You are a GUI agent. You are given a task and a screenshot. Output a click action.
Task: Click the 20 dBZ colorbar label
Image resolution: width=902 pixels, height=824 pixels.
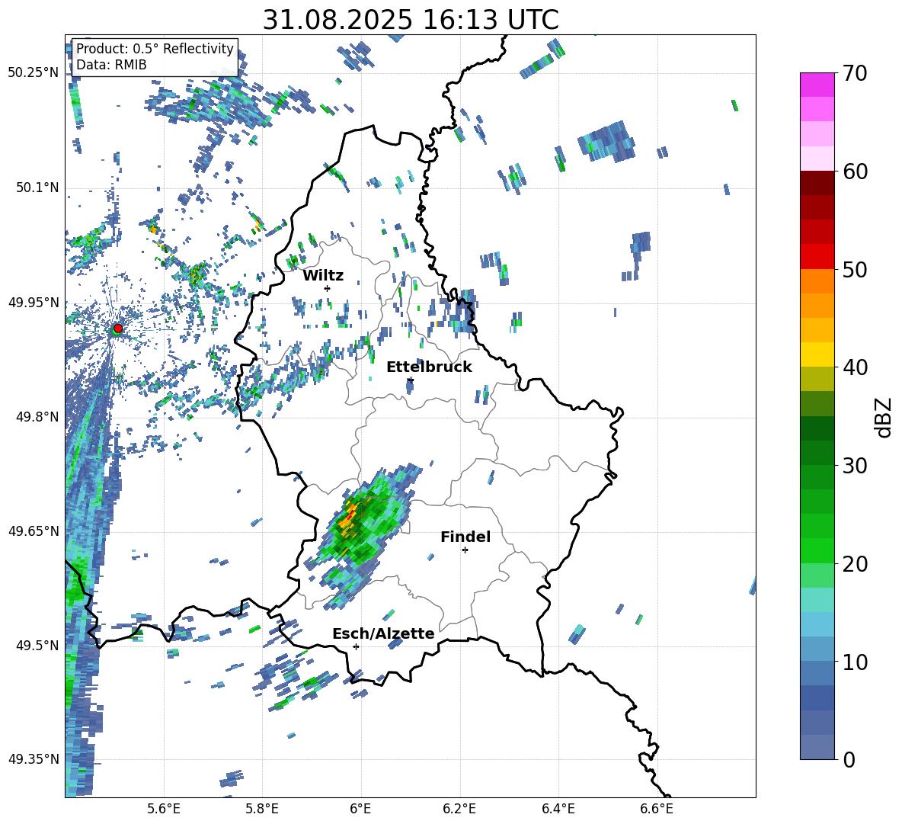[x=855, y=564]
